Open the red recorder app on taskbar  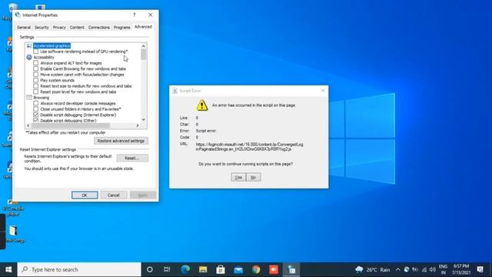(x=274, y=269)
